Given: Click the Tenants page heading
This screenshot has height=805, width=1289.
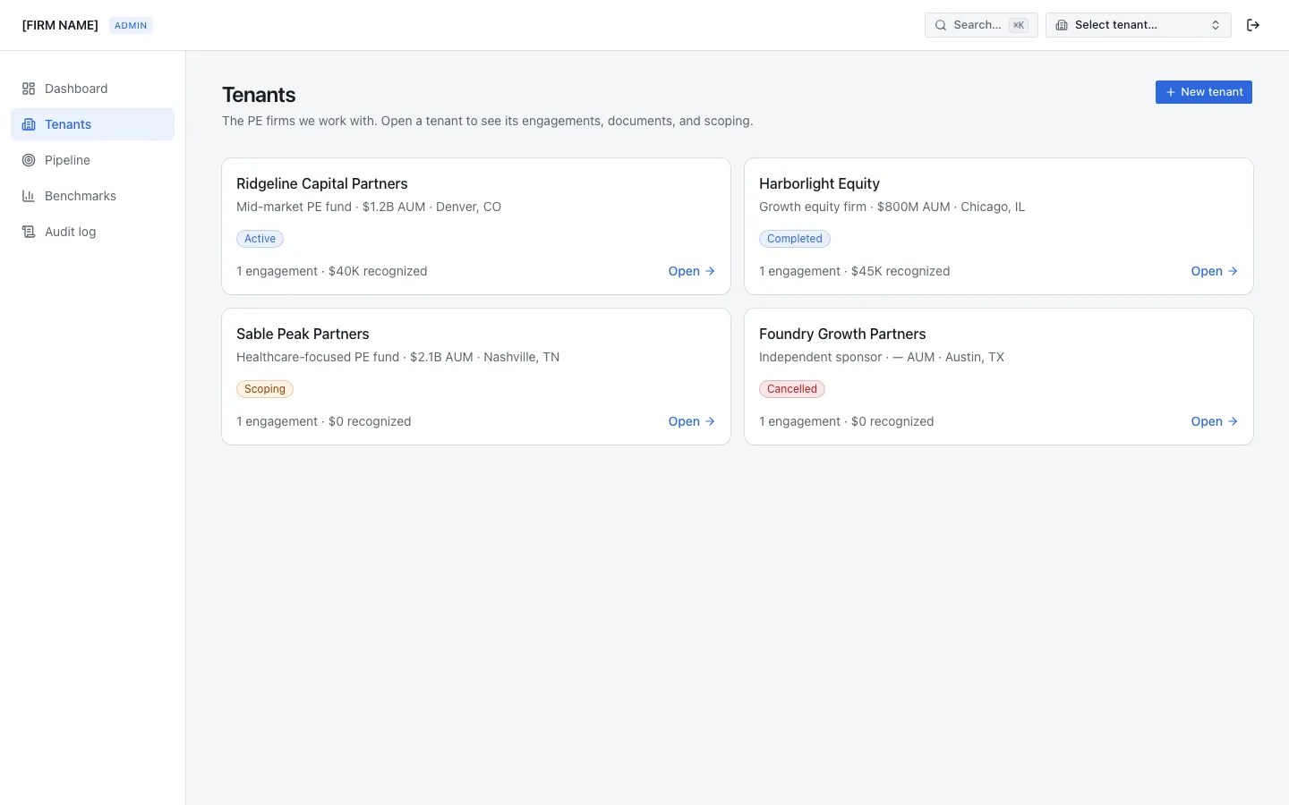Looking at the screenshot, I should (x=259, y=95).
